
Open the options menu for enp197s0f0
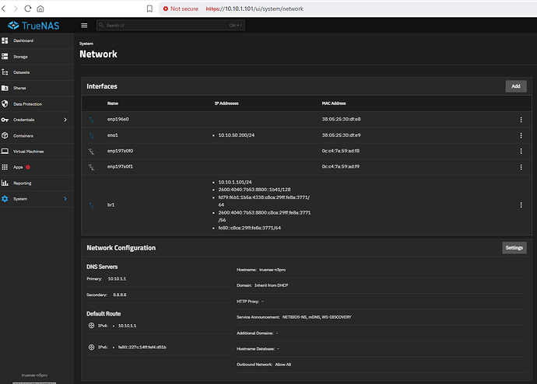(x=521, y=151)
